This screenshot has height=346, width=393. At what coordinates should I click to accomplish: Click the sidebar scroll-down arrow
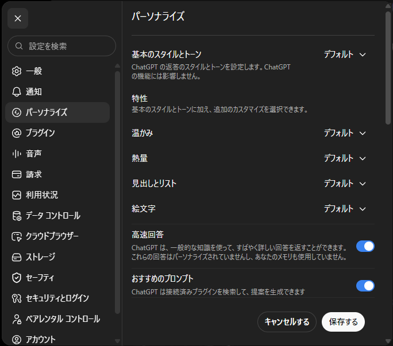(117, 341)
